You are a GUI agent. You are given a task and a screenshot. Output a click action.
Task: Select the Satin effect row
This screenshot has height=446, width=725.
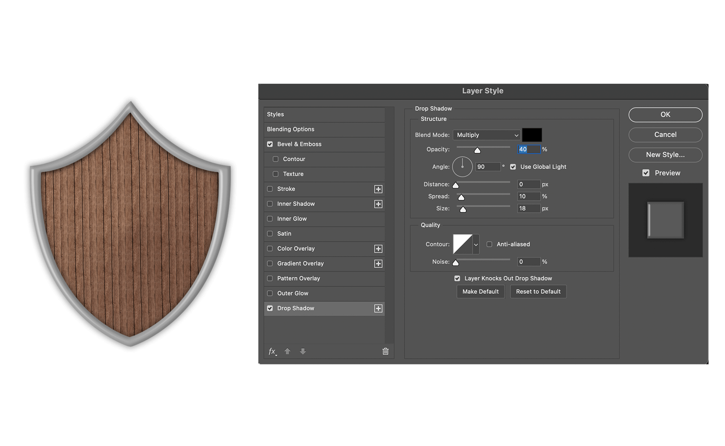[x=324, y=234]
